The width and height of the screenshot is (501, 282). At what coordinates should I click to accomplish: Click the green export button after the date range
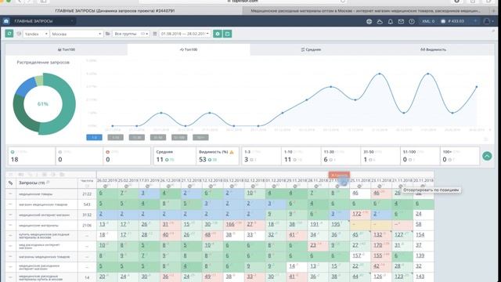tap(228, 34)
